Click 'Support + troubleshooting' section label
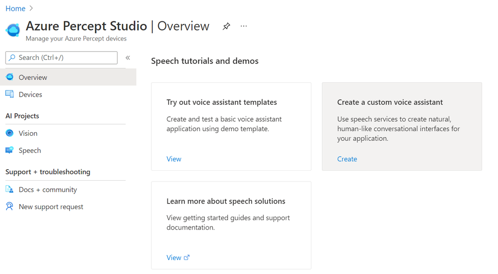The image size is (498, 274). click(48, 172)
